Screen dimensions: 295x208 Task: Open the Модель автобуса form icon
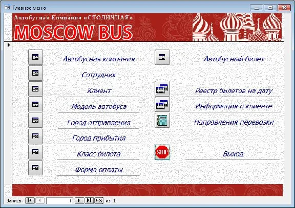35,104
